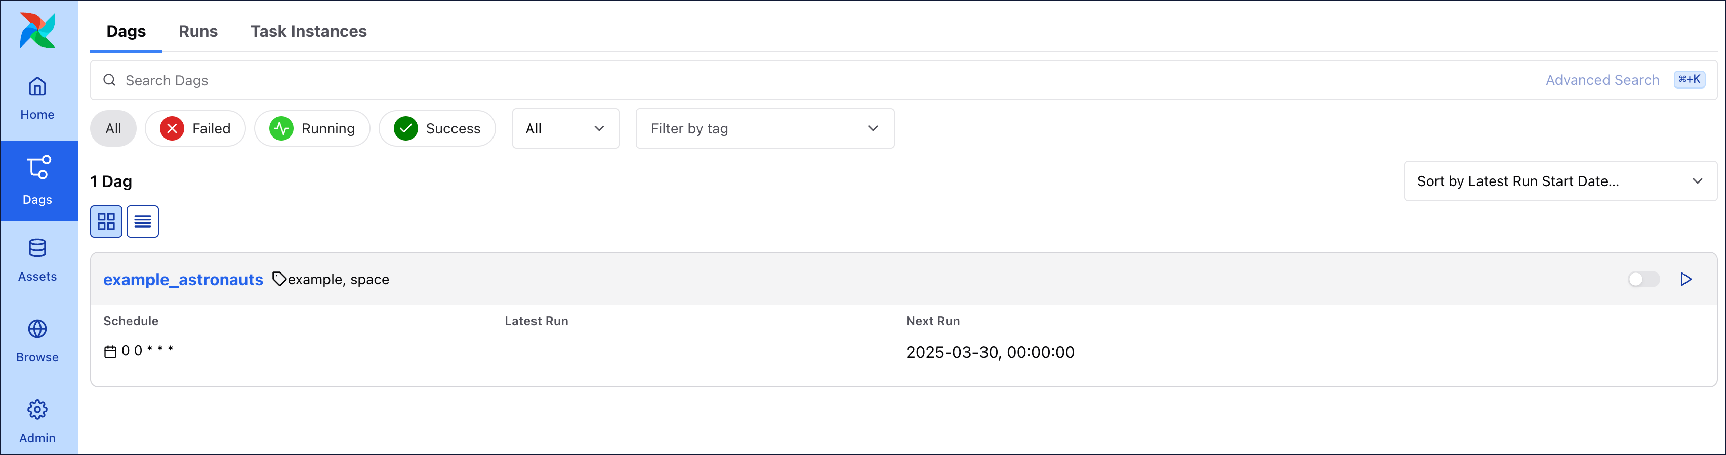Viewport: 1726px width, 455px height.
Task: Expand the All state filter dropdown
Action: click(x=565, y=128)
